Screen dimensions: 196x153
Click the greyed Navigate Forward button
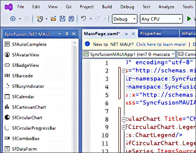[27, 19]
